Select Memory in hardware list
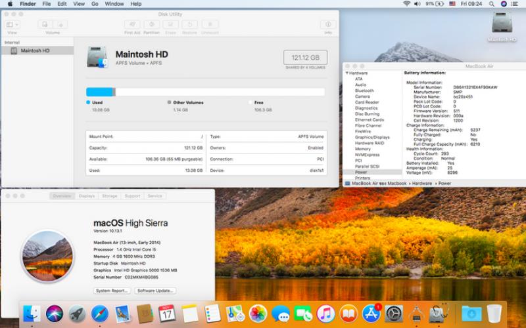Viewport: 526px width, 328px height. (363, 149)
